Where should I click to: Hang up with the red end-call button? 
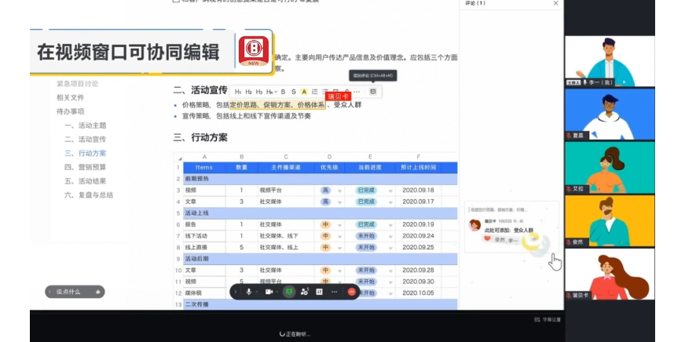351,292
